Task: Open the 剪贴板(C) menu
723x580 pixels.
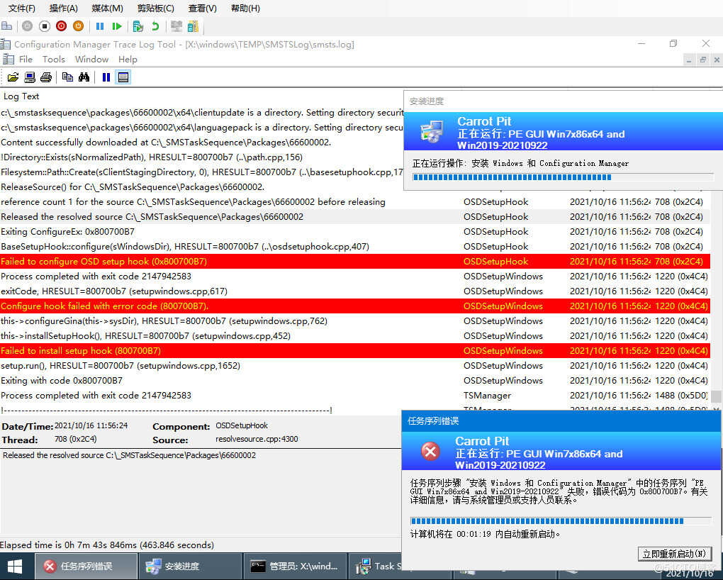Action: point(156,9)
